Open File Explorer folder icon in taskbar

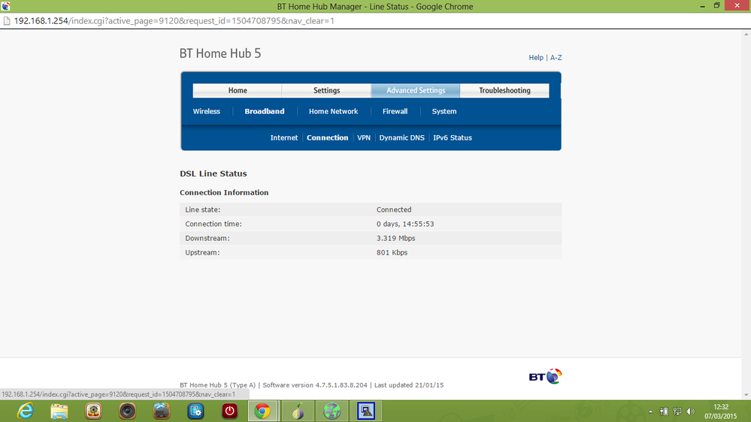(x=59, y=411)
